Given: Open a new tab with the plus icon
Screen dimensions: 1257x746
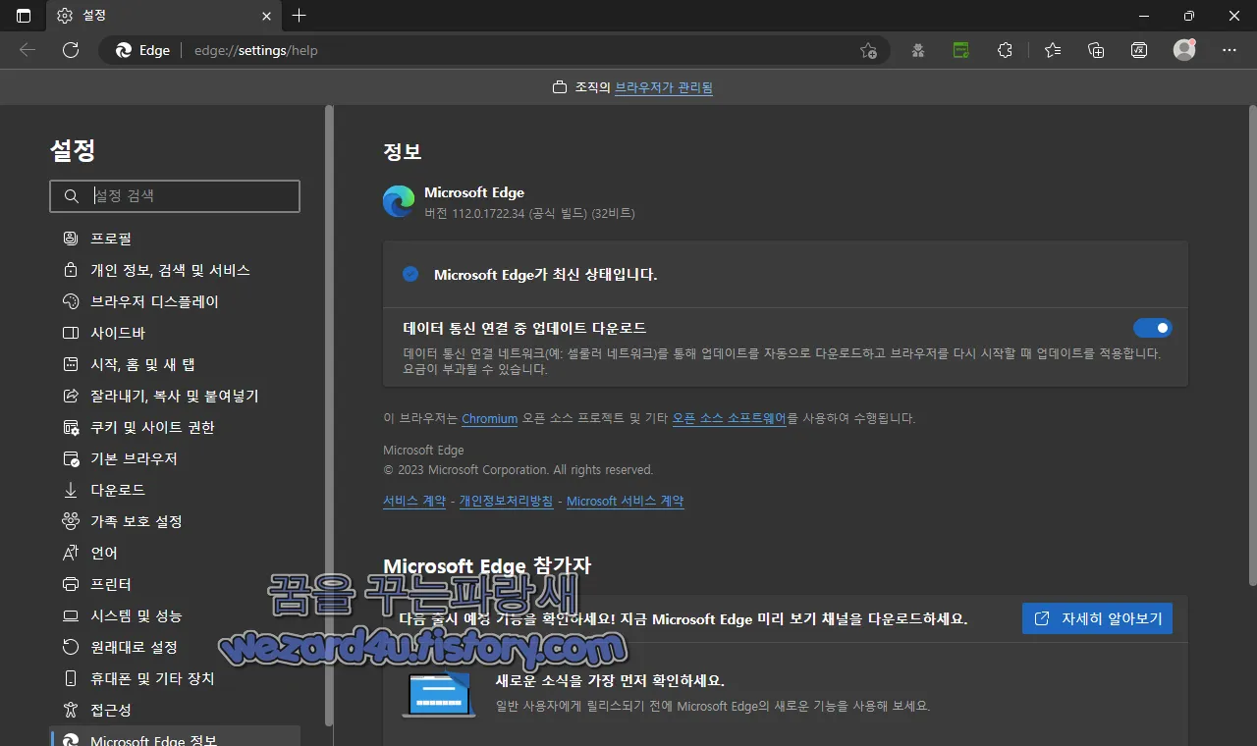Looking at the screenshot, I should coord(300,16).
